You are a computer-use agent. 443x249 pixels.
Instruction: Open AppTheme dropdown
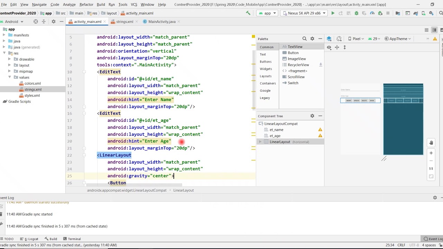(x=398, y=39)
